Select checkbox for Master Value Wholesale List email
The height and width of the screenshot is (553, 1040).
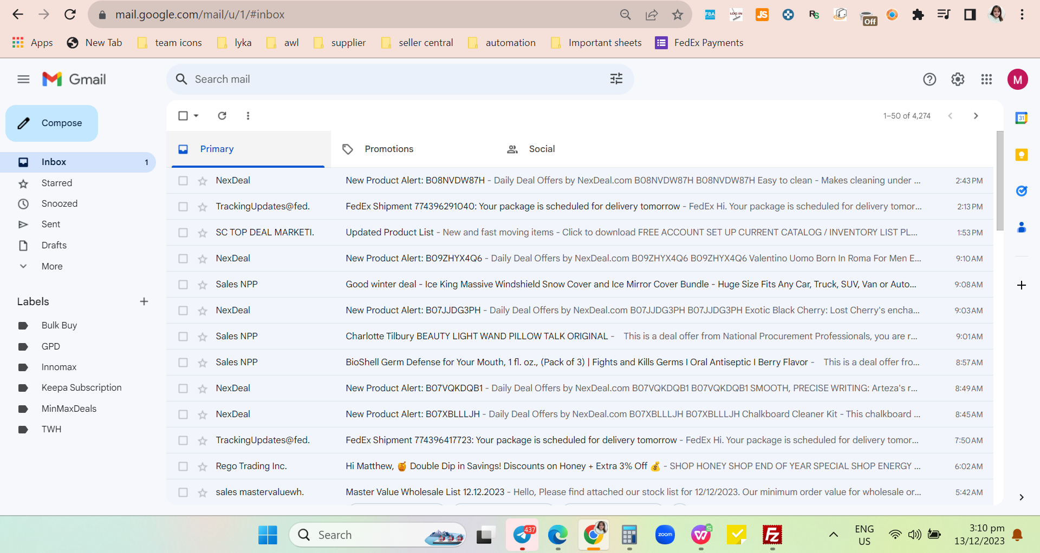[183, 492]
